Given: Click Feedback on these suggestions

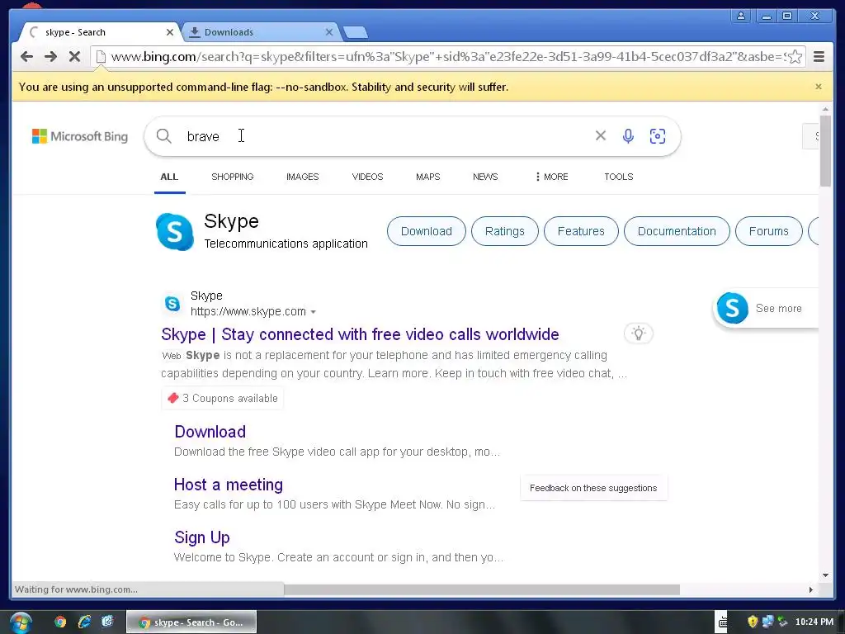Looking at the screenshot, I should click(593, 488).
